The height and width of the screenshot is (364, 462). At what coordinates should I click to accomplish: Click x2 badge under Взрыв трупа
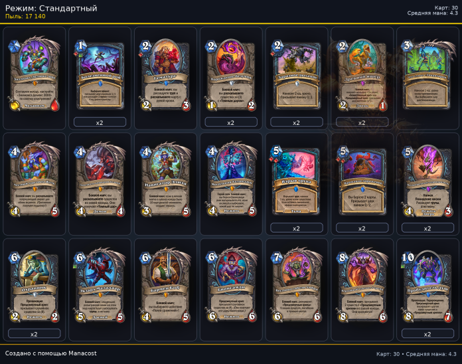[x=297, y=228]
